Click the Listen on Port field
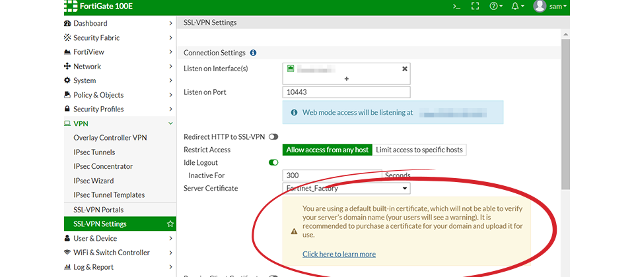This screenshot has width=634, height=277. (x=347, y=92)
